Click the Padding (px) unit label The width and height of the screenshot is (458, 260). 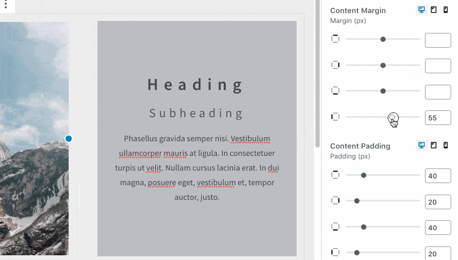350,156
